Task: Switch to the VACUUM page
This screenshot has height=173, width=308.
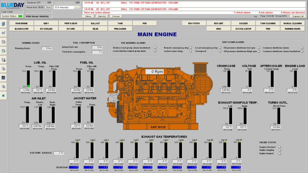Action: click(243, 23)
